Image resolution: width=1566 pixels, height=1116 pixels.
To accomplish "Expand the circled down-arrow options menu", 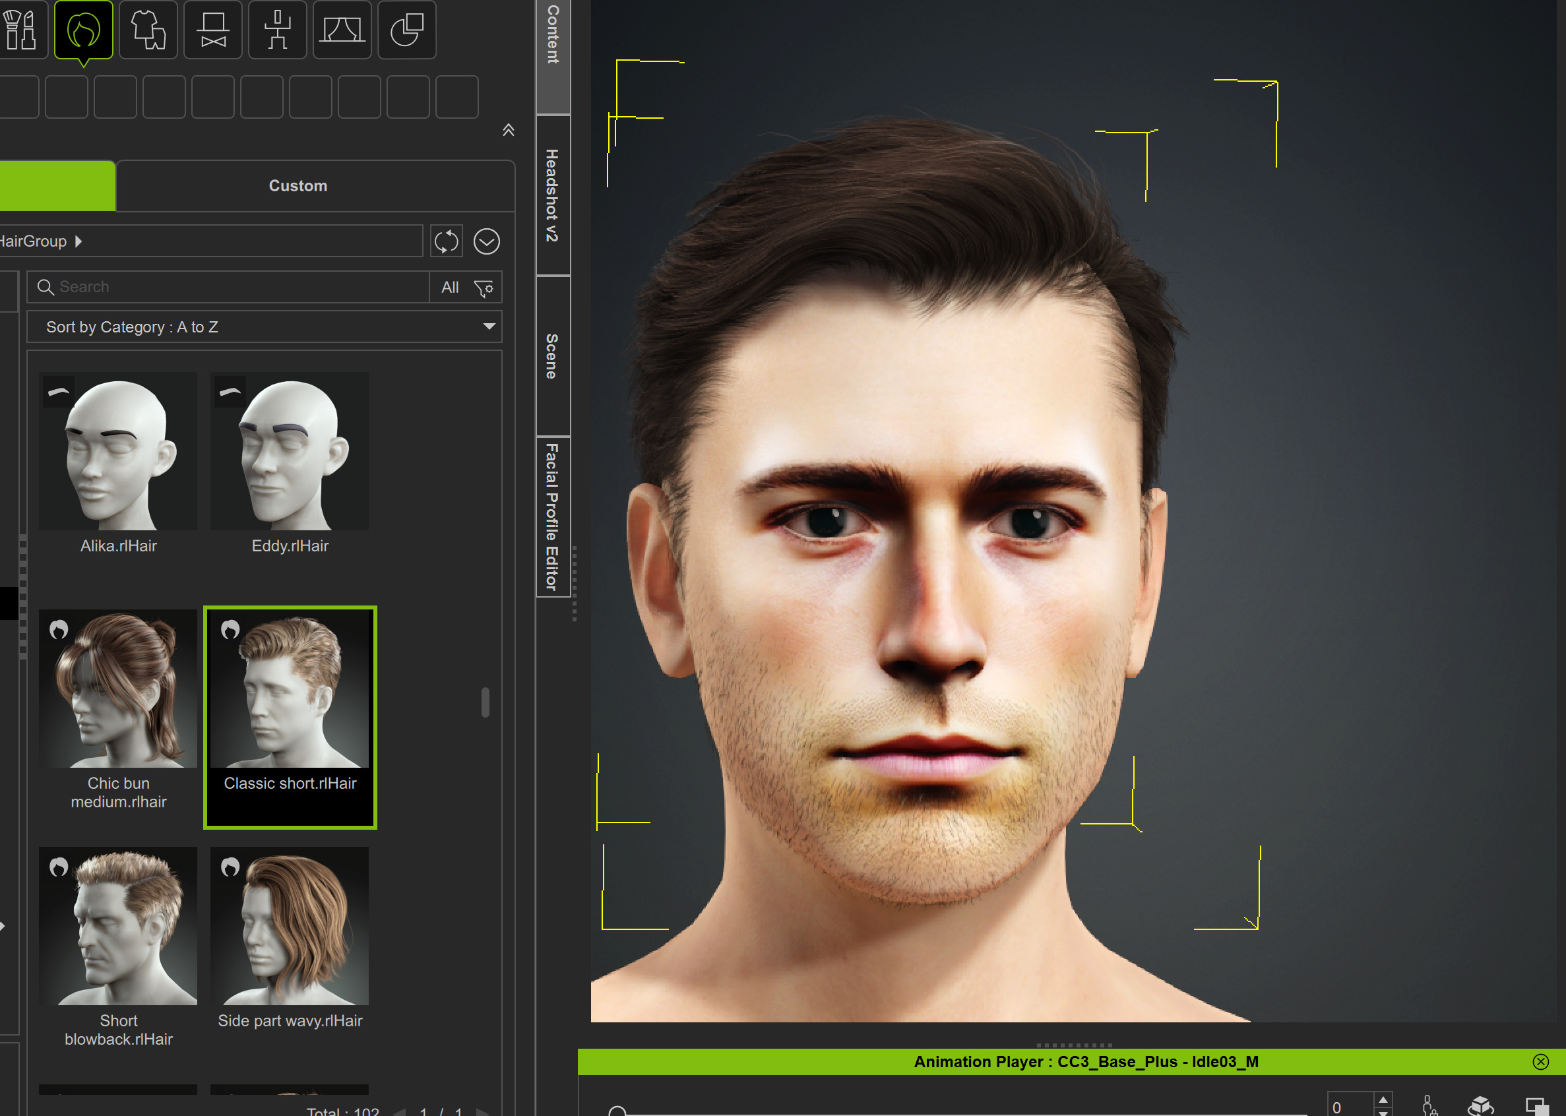I will pos(487,241).
